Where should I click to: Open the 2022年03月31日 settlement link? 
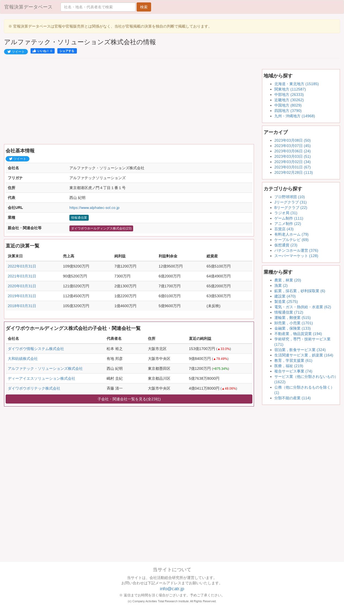pyautogui.click(x=22, y=266)
